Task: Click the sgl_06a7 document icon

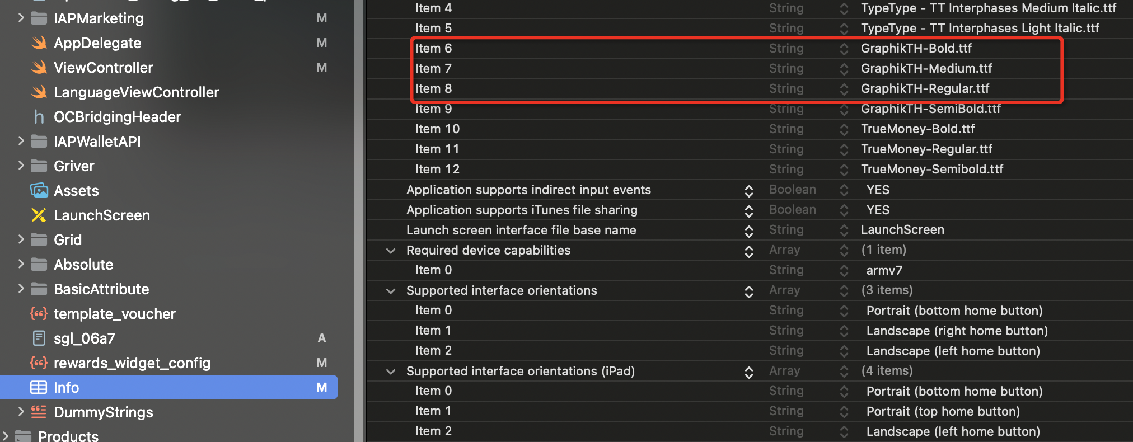Action: click(x=39, y=338)
